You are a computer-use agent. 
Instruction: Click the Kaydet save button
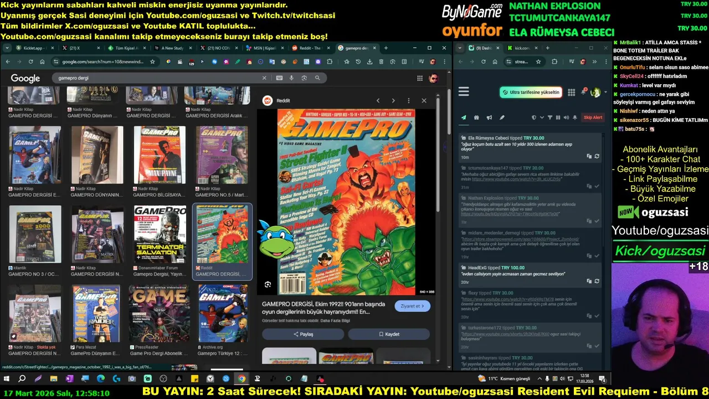point(389,334)
